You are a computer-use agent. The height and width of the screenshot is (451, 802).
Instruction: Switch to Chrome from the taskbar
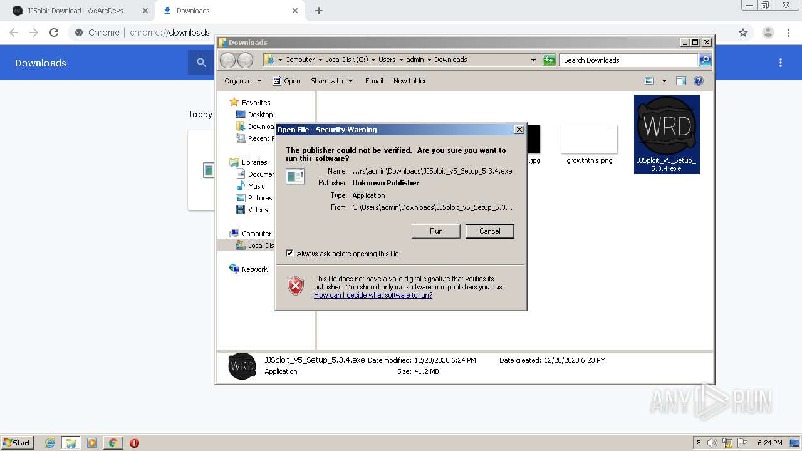coord(113,443)
